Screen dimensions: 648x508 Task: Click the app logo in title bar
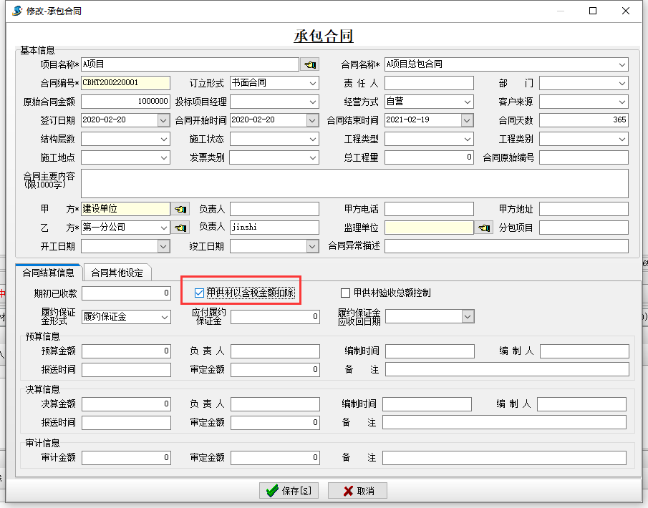tap(16, 11)
